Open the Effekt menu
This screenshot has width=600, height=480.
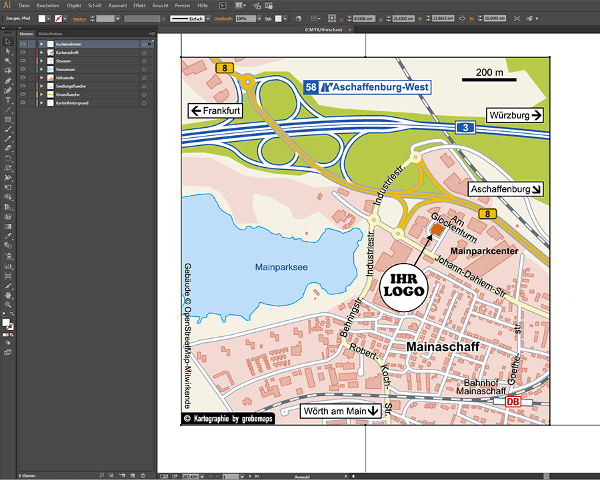139,5
